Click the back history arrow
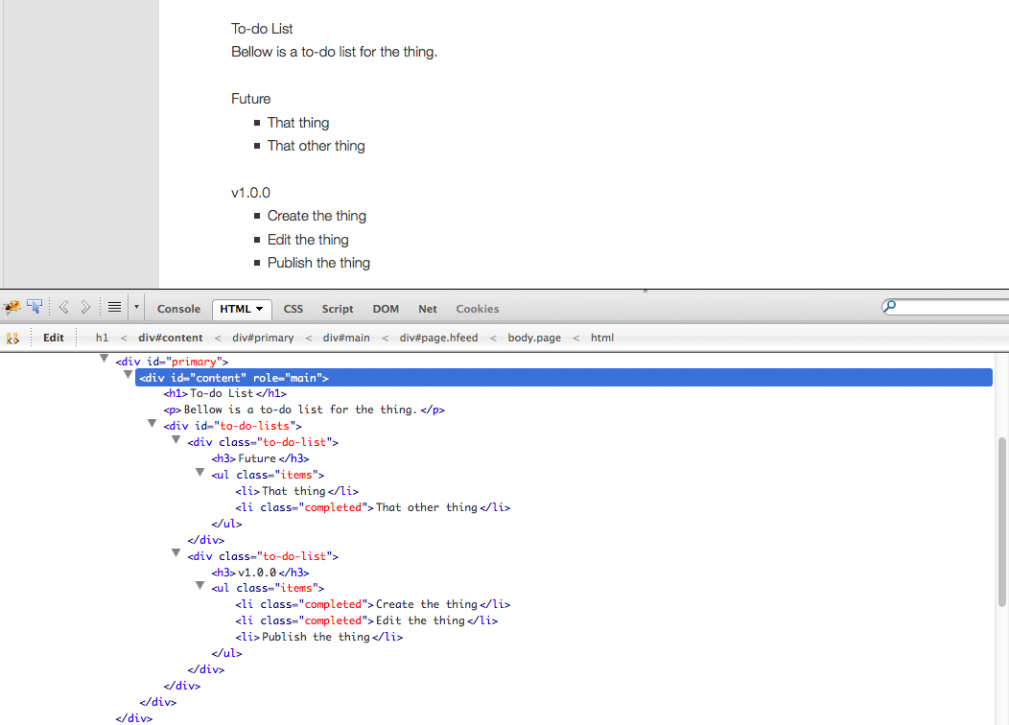Image resolution: width=1009 pixels, height=725 pixels. 64,308
